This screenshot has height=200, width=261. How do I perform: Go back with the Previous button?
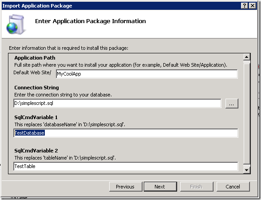pos(126,187)
